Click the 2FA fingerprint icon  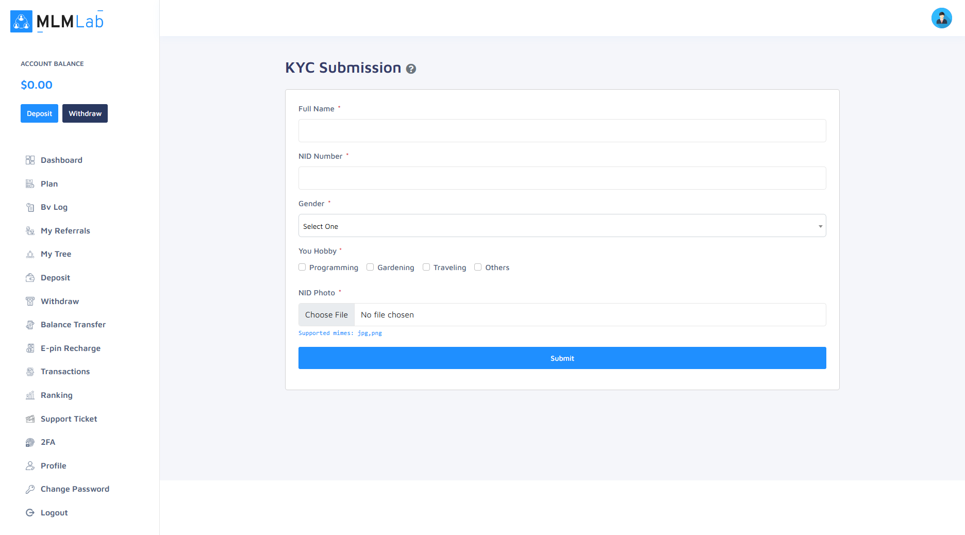click(x=30, y=442)
